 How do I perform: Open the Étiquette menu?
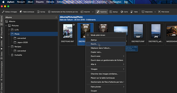coord(40,2)
